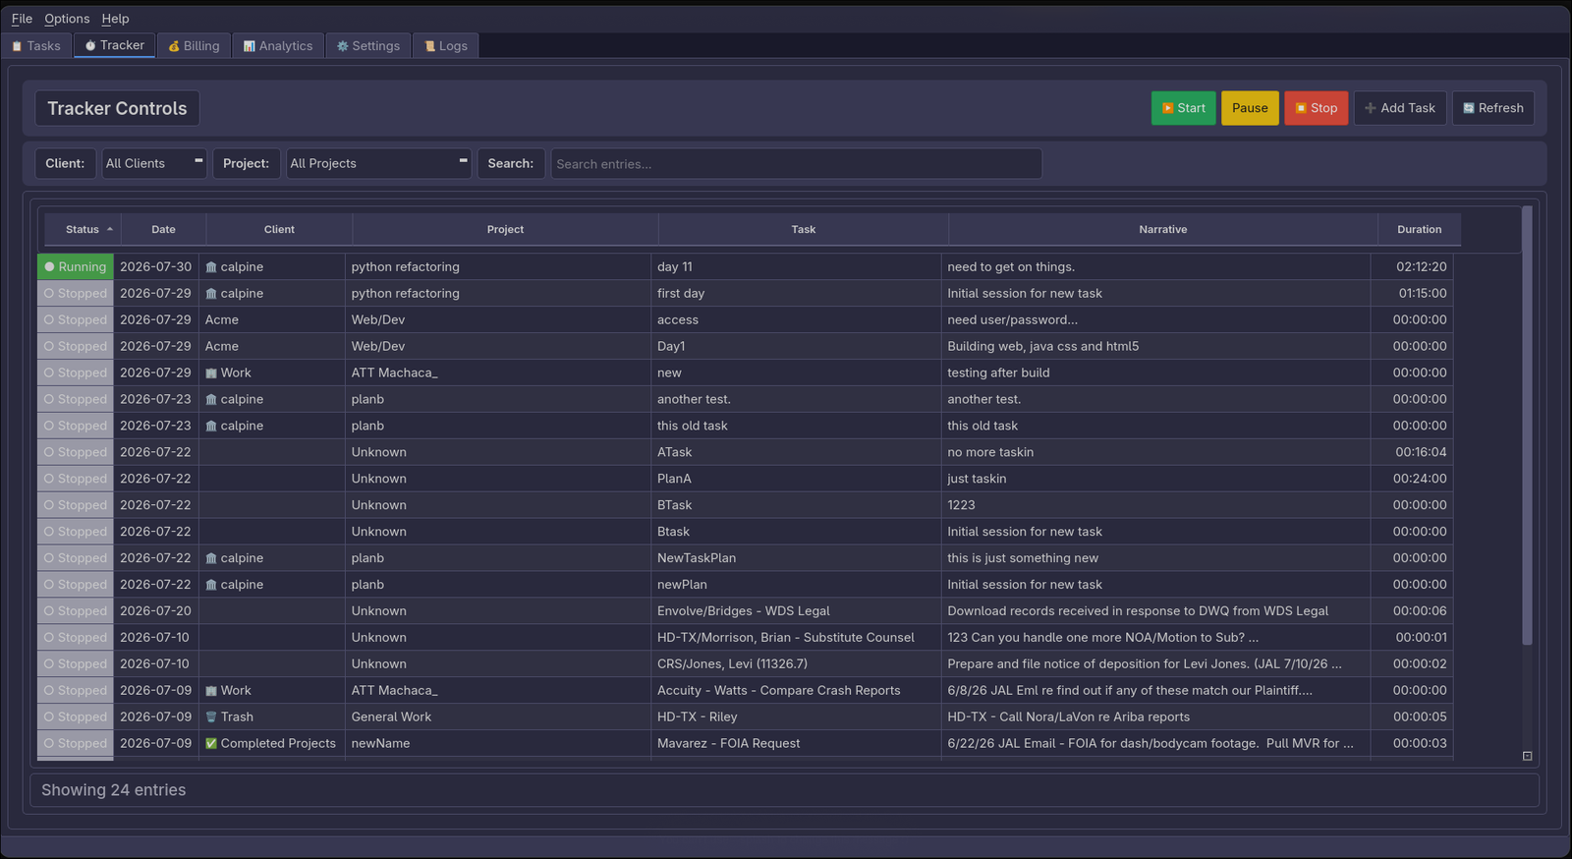Switch to the Logs tab

pyautogui.click(x=446, y=46)
